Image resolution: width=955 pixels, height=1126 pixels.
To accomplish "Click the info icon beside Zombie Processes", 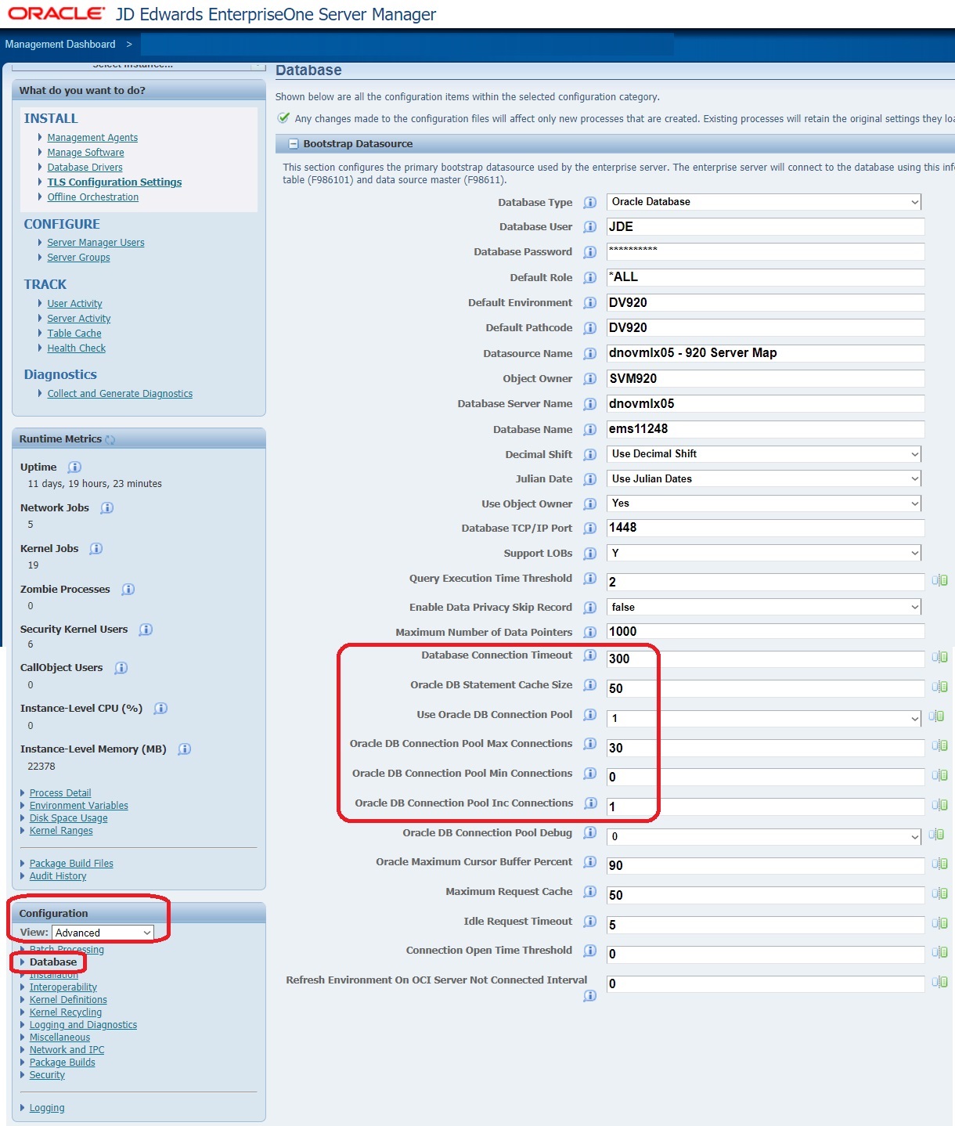I will pyautogui.click(x=128, y=590).
